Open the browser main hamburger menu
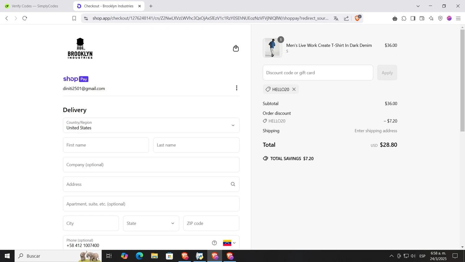The width and height of the screenshot is (465, 262). click(x=458, y=18)
